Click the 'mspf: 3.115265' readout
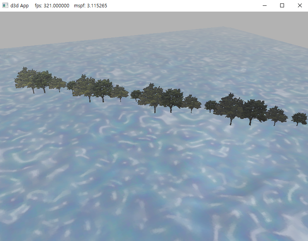This screenshot has width=308, height=241. click(91, 6)
